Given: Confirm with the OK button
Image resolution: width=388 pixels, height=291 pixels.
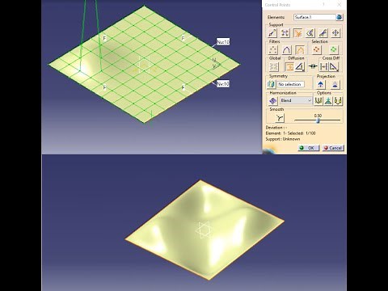Looking at the screenshot, I should [309, 148].
